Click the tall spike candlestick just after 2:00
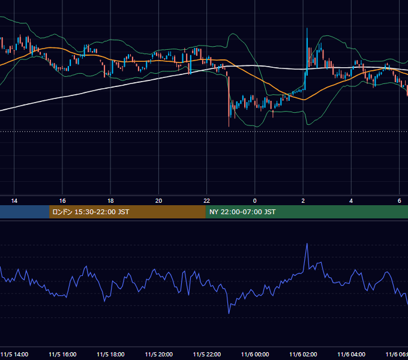The height and width of the screenshot is (360, 408). (x=307, y=52)
